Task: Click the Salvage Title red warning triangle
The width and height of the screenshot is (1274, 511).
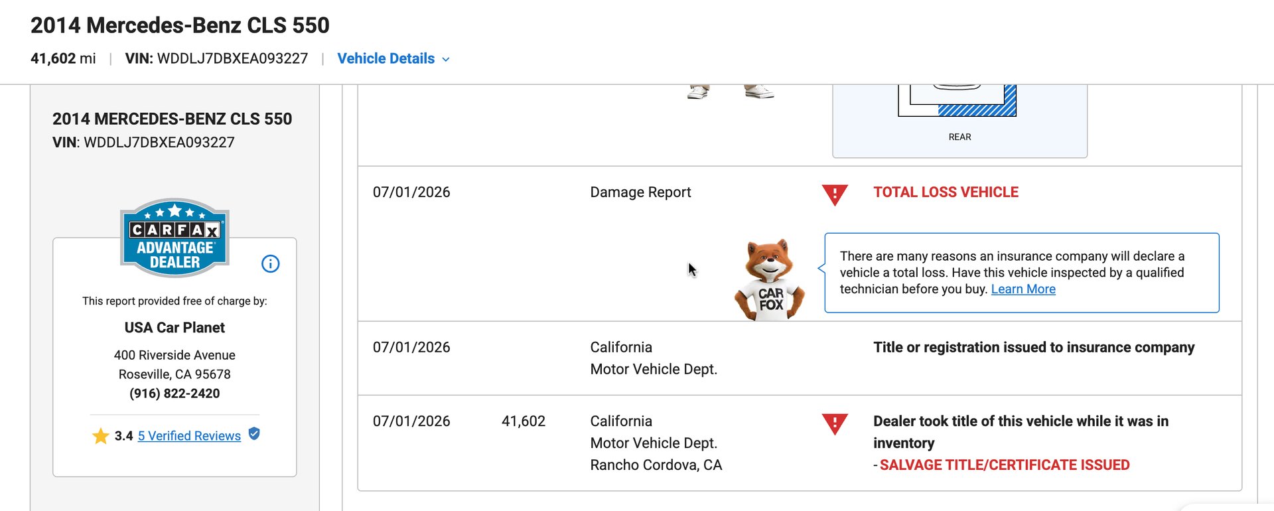Action: 835,423
